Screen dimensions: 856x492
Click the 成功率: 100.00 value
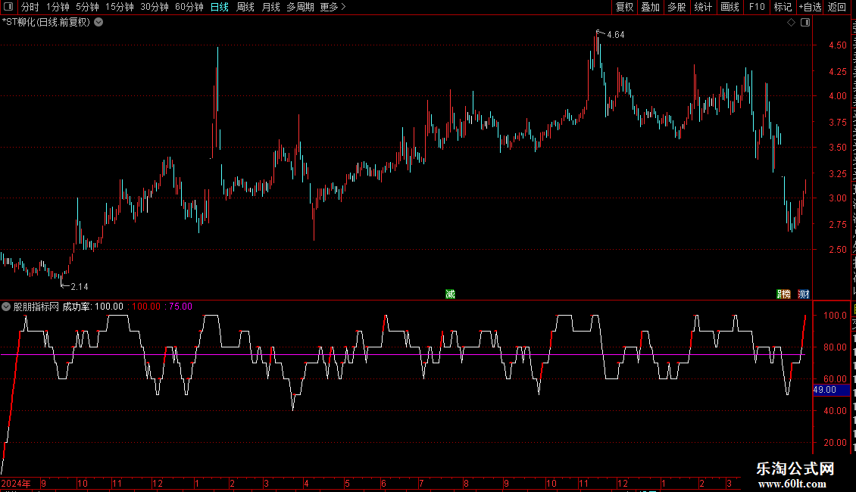(93, 307)
